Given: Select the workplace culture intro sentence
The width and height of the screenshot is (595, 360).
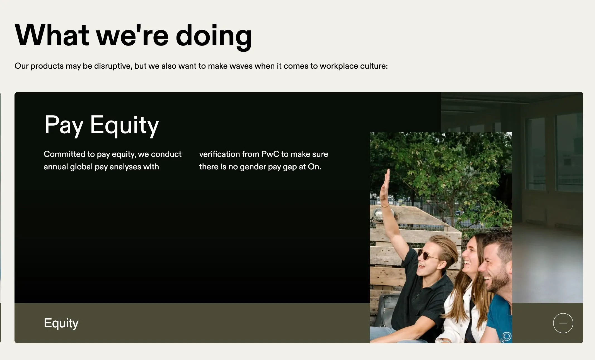Looking at the screenshot, I should click(201, 66).
